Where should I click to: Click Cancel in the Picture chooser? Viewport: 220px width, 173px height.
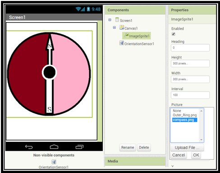[179, 155]
